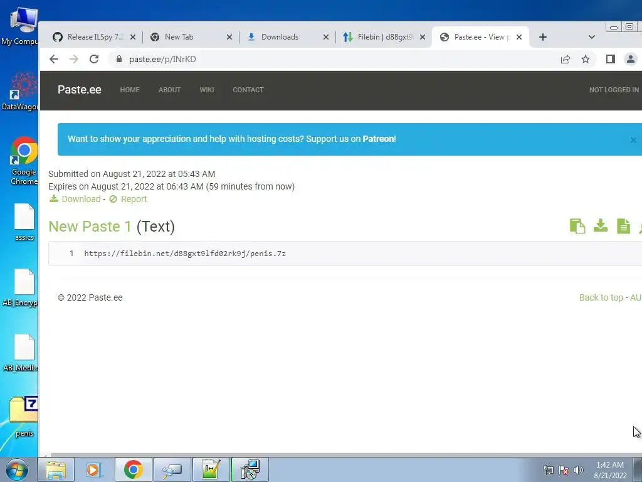This screenshot has height=482, width=642.
Task: Dismiss the Patreon support banner
Action: point(633,140)
